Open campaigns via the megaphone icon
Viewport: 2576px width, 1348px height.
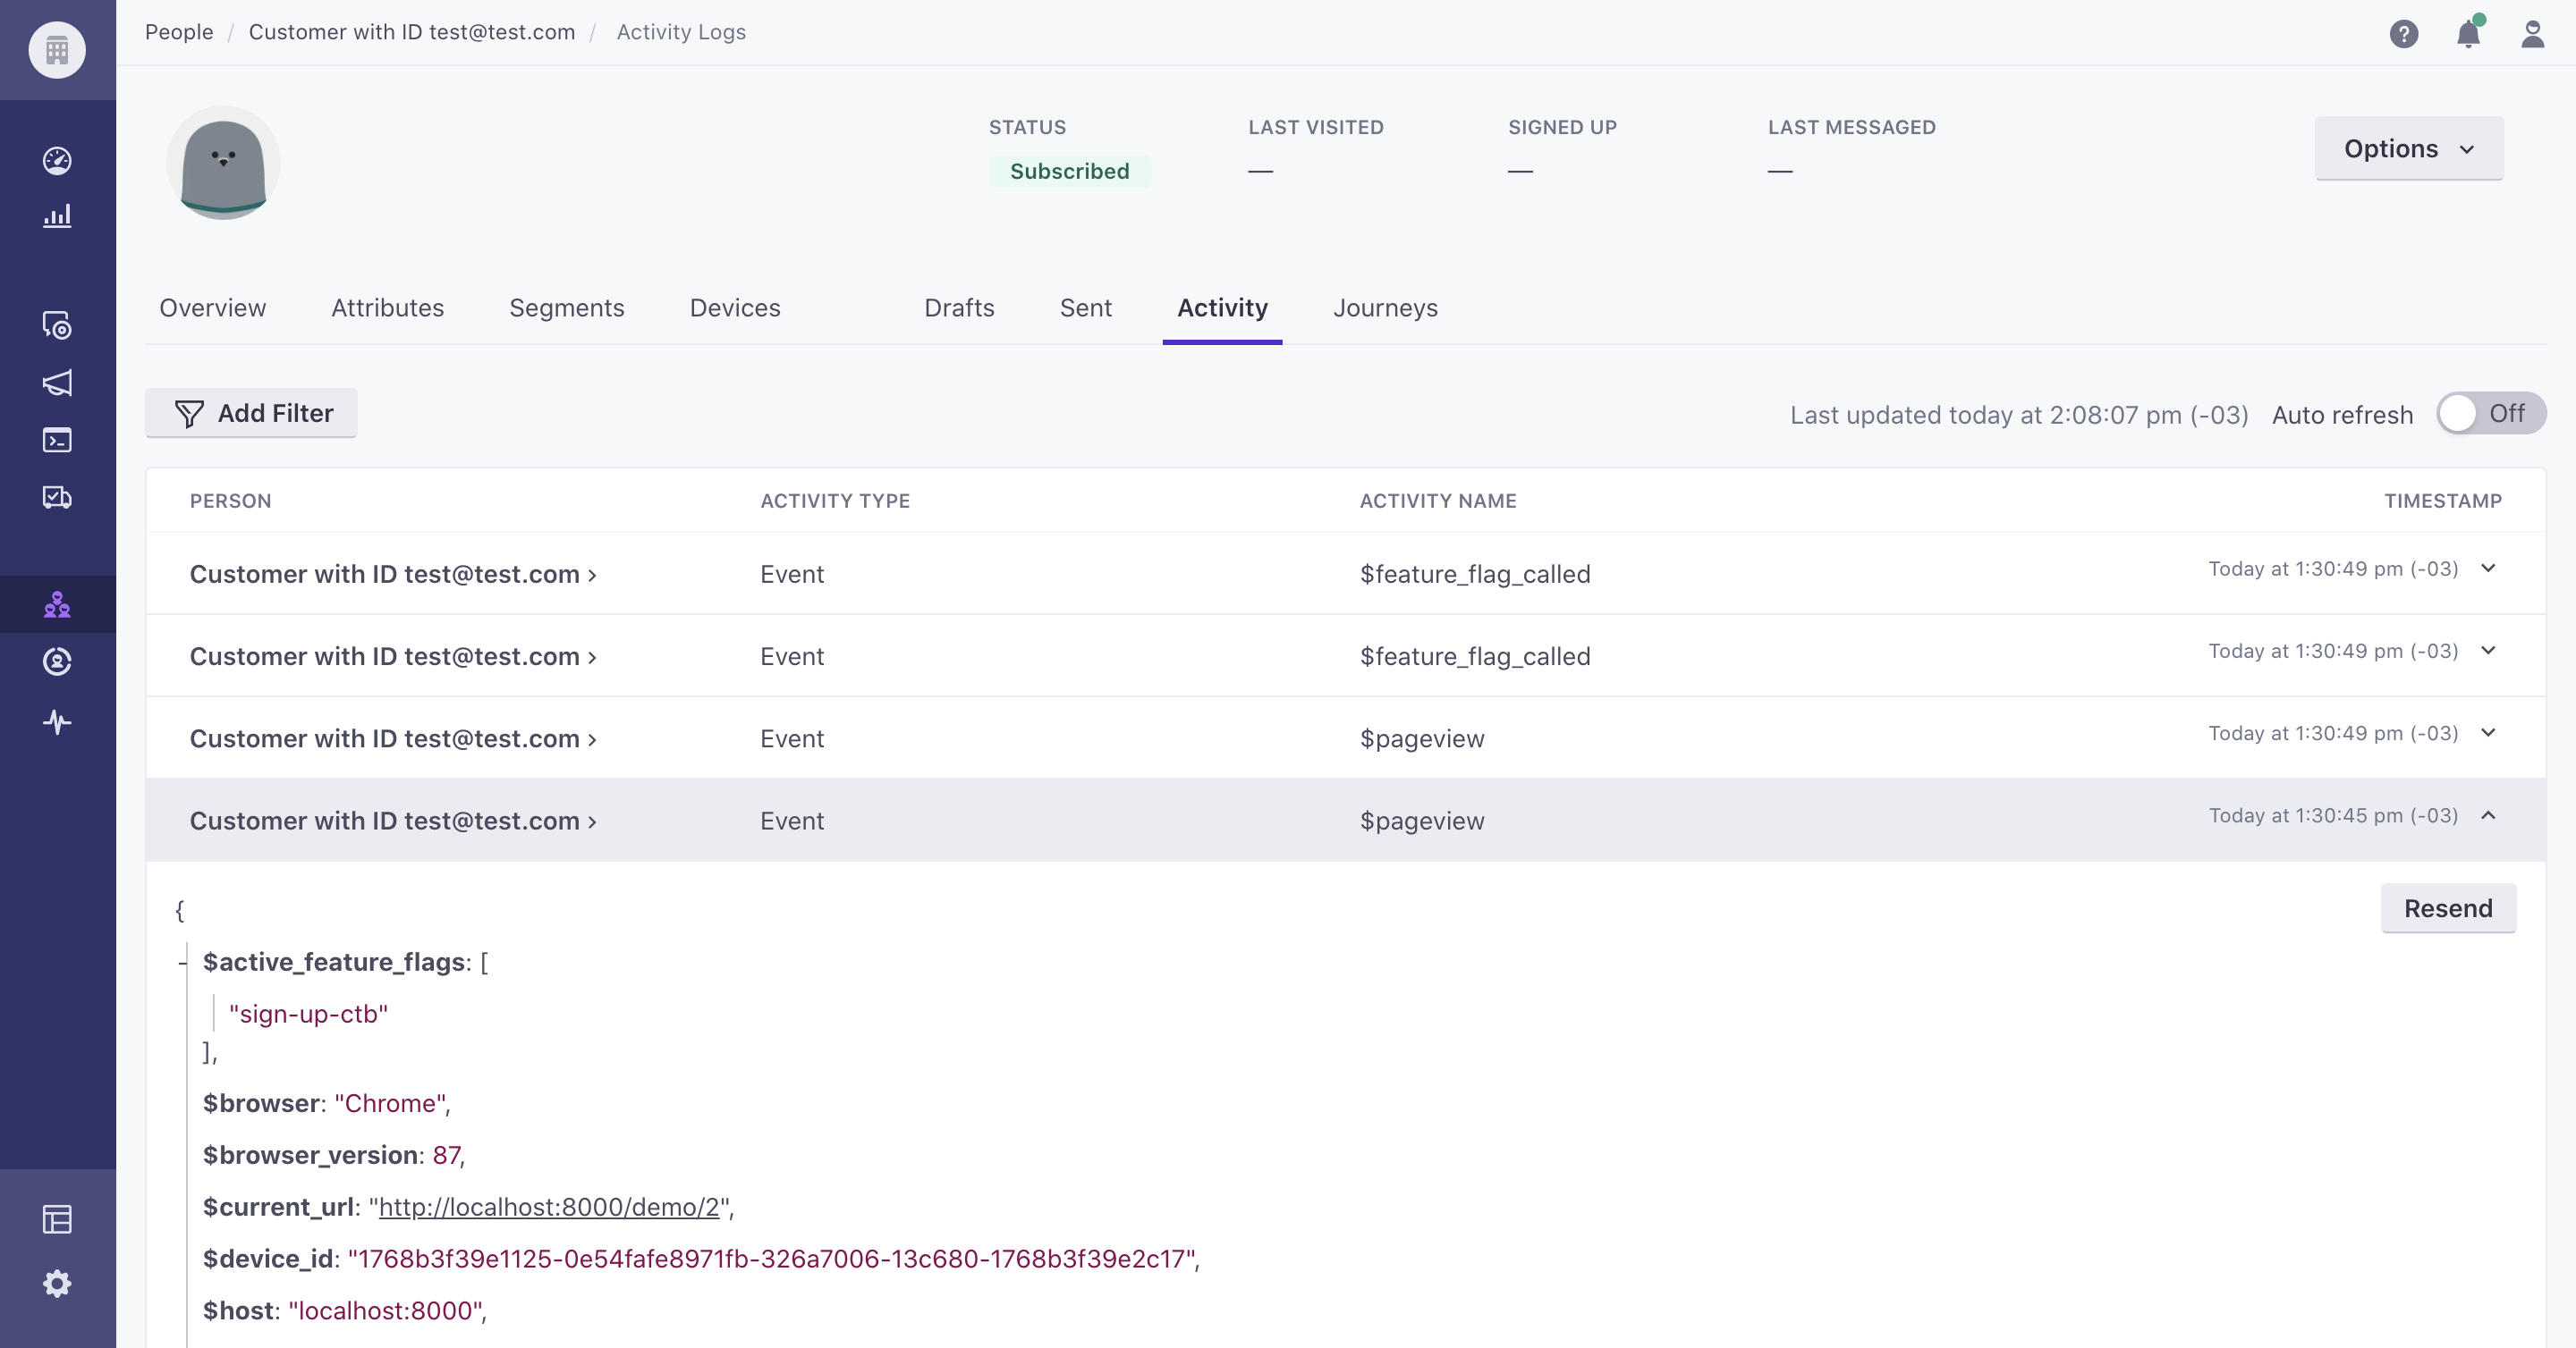coord(57,383)
